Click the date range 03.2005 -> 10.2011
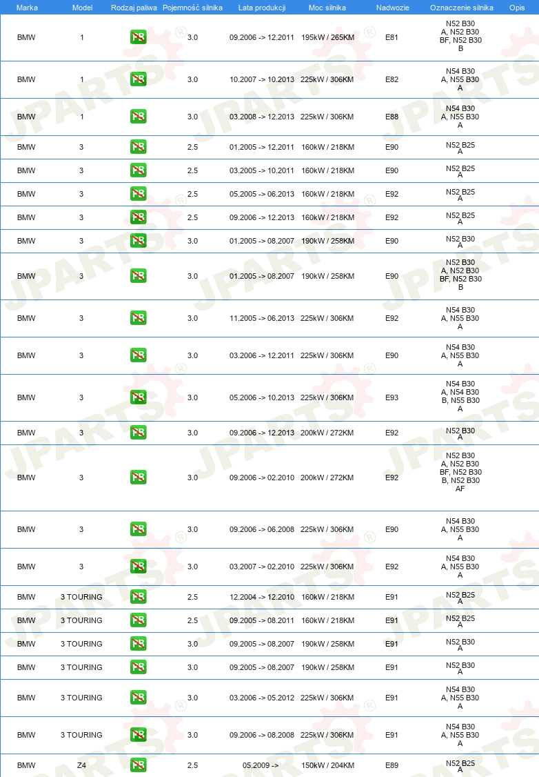The width and height of the screenshot is (539, 777). (261, 170)
